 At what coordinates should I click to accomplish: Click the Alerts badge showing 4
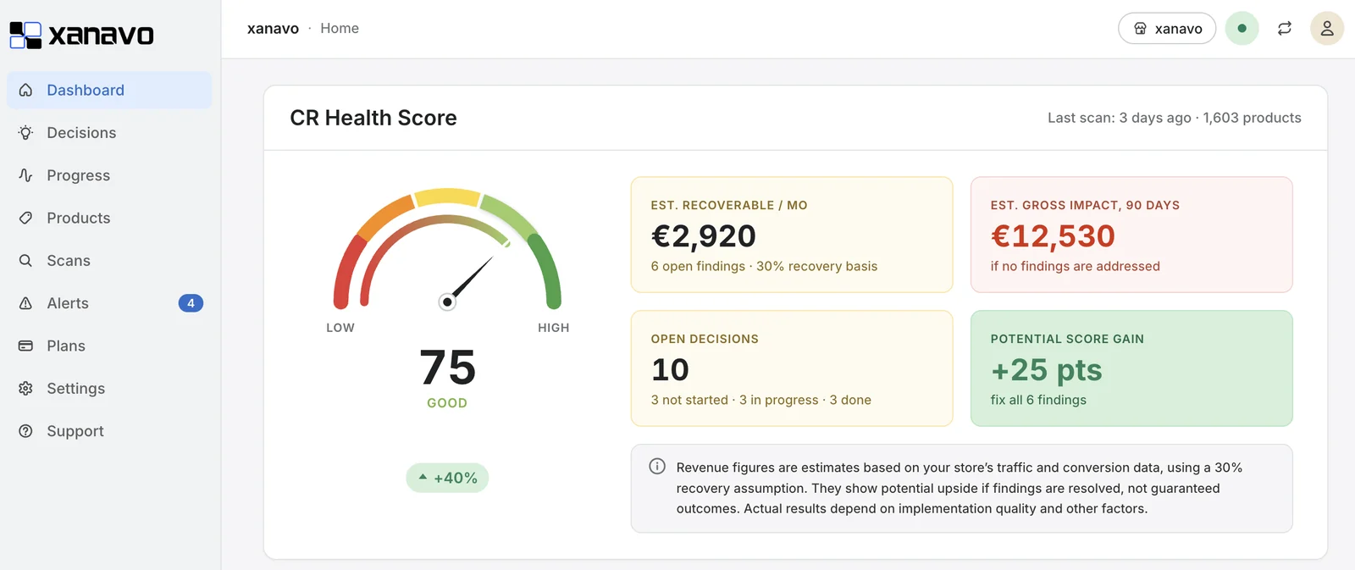[x=191, y=303]
